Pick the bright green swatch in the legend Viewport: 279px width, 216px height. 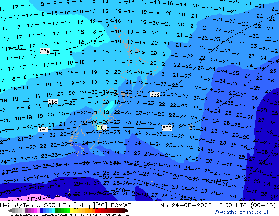point(69,211)
